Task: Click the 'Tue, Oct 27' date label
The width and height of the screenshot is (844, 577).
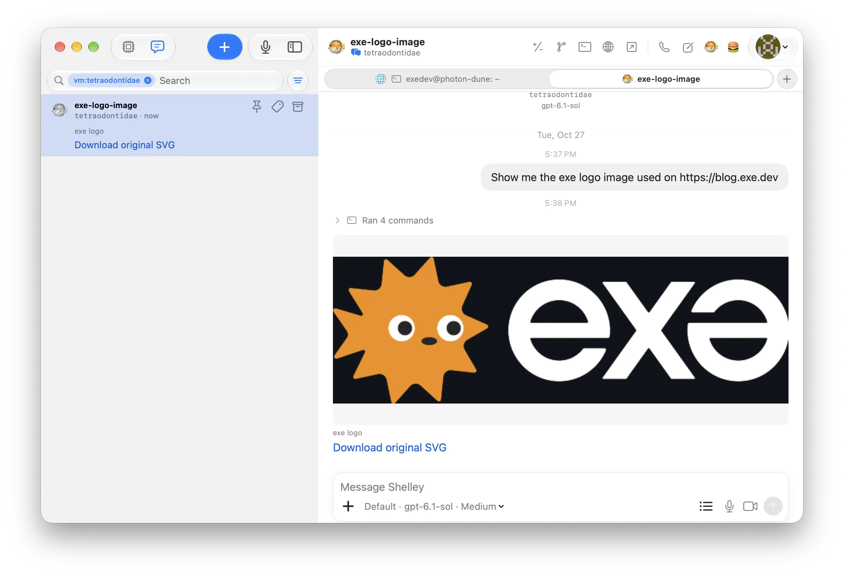Action: [560, 135]
